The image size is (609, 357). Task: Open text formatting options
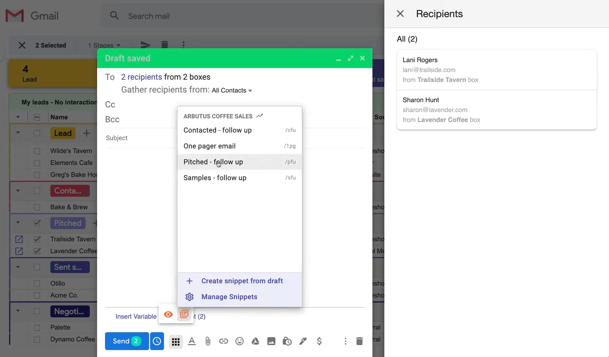click(x=192, y=341)
